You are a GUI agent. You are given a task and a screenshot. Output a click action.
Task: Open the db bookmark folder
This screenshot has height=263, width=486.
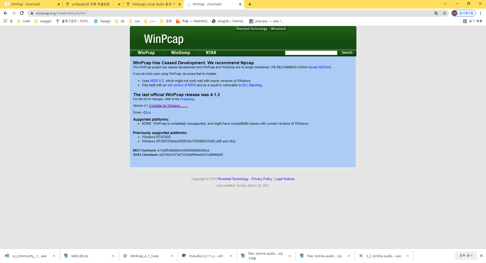(120, 21)
